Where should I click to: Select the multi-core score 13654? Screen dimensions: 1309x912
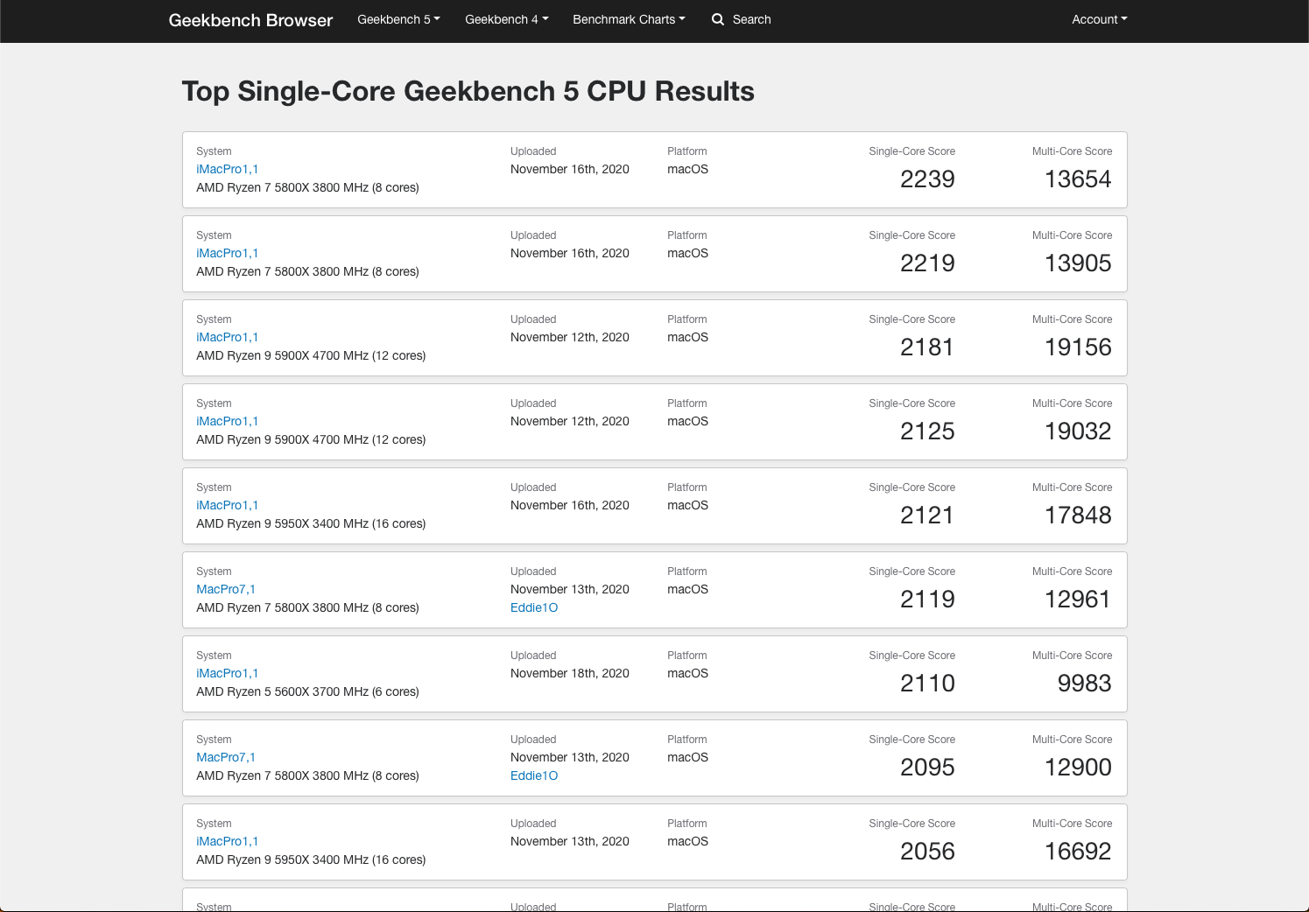coord(1078,179)
